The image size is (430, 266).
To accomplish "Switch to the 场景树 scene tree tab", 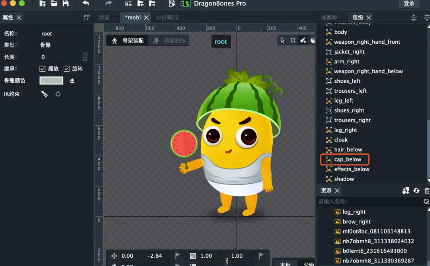I will pos(328,17).
